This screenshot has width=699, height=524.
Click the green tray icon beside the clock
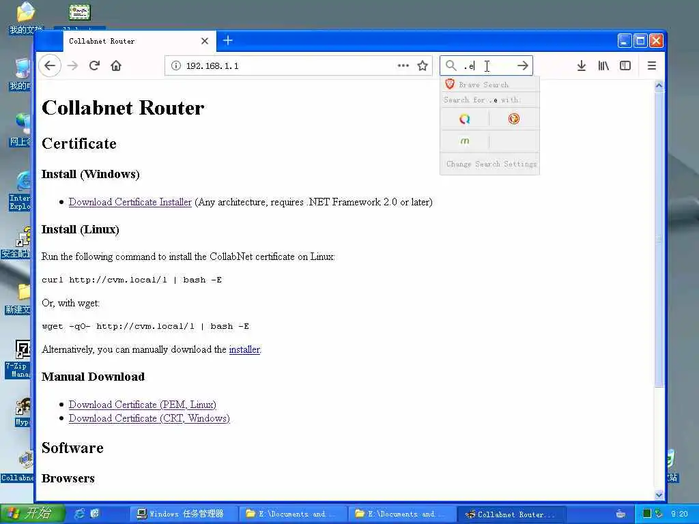point(647,514)
